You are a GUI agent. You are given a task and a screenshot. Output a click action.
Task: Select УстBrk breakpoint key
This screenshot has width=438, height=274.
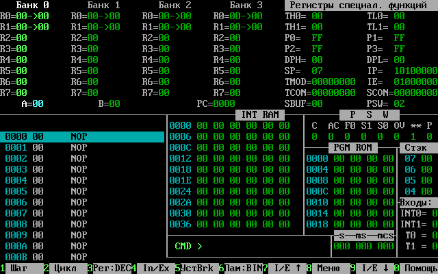[x=196, y=269]
